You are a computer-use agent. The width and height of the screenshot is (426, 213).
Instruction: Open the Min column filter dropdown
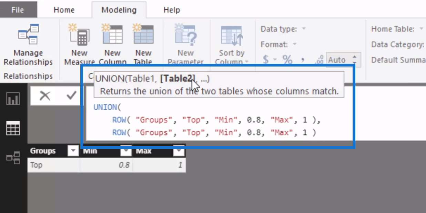(126, 151)
